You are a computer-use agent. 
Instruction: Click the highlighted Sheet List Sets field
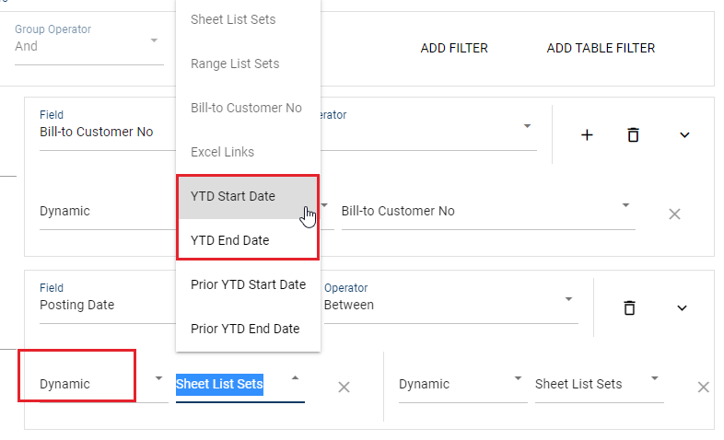[x=240, y=384]
